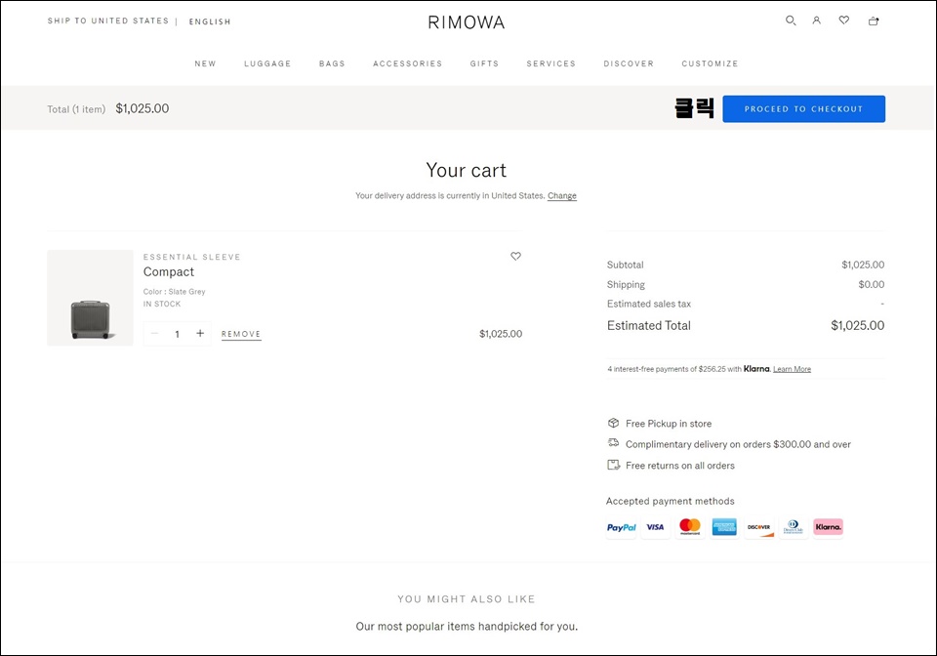Open the shopping bag icon
The image size is (937, 656).
pos(873,20)
